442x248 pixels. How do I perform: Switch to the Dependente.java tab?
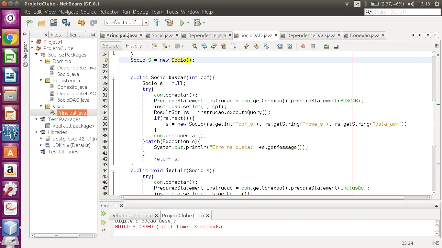(x=206, y=36)
